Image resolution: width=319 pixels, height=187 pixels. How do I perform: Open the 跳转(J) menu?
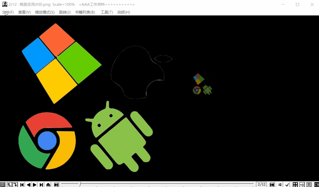tap(65, 12)
